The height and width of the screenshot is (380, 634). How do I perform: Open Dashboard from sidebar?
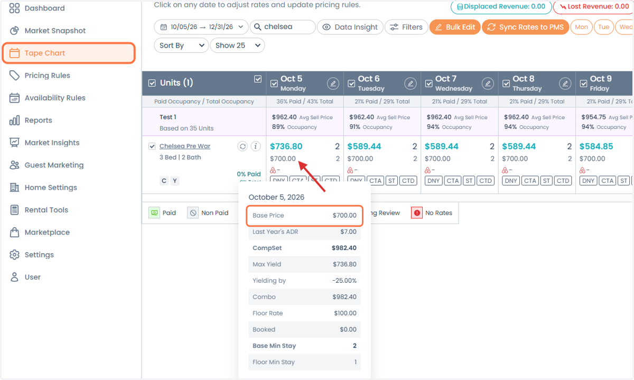(44, 8)
